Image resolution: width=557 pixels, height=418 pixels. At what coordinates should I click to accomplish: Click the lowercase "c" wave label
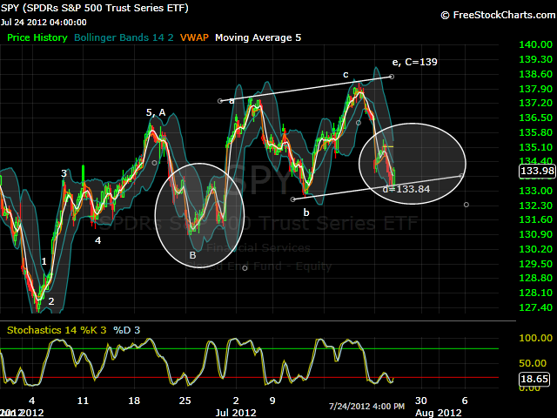point(346,75)
